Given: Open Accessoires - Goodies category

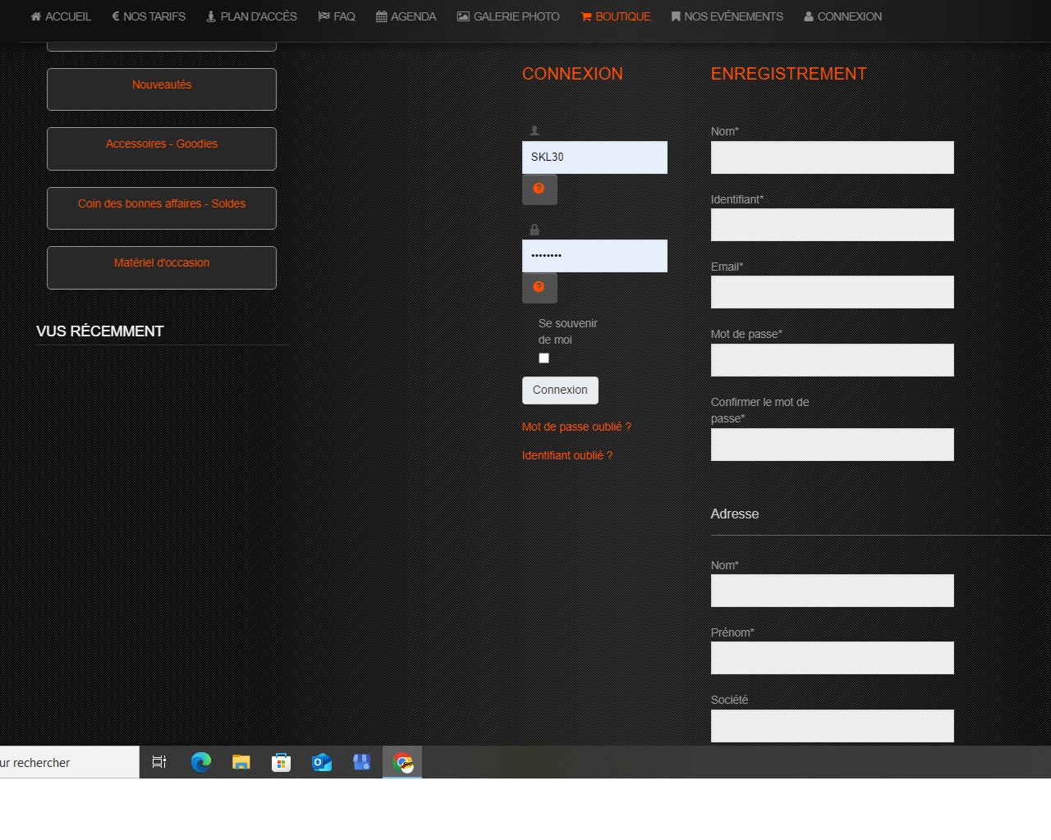Looking at the screenshot, I should click(x=162, y=148).
